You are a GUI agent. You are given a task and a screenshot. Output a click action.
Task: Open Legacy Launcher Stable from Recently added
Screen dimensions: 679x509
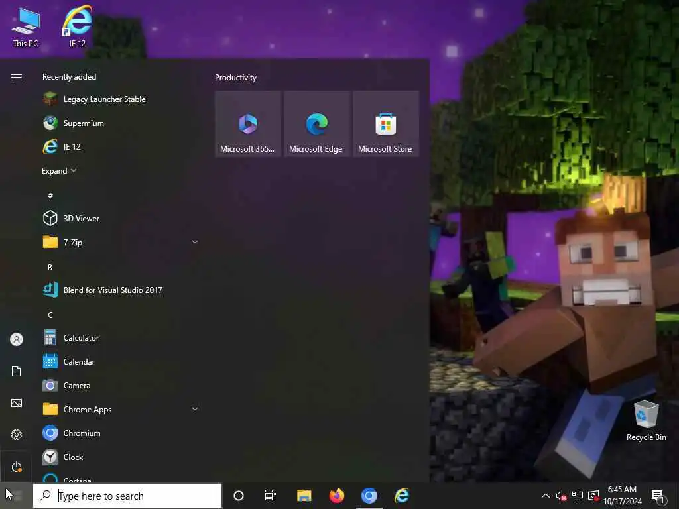pyautogui.click(x=121, y=99)
